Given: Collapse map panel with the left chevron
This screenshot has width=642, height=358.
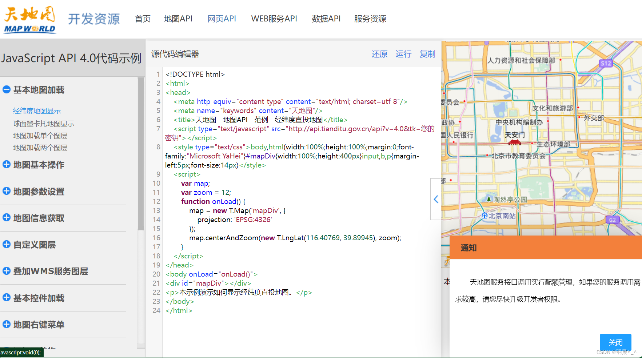Looking at the screenshot, I should pos(435,199).
